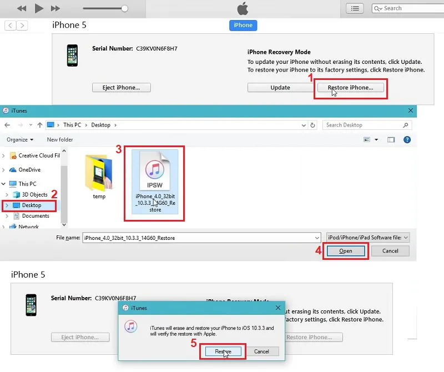The image size is (444, 372).
Task: Expand the address bar history dropdown
Action: pyautogui.click(x=304, y=125)
